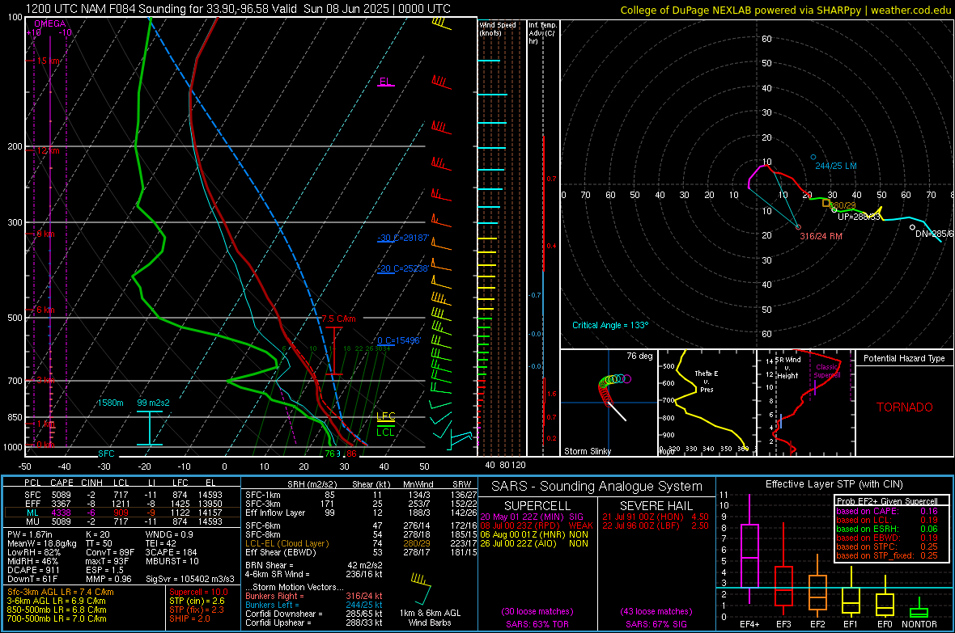The height and width of the screenshot is (633, 955).
Task: Click the Classic Supercell label
Action: 827,371
